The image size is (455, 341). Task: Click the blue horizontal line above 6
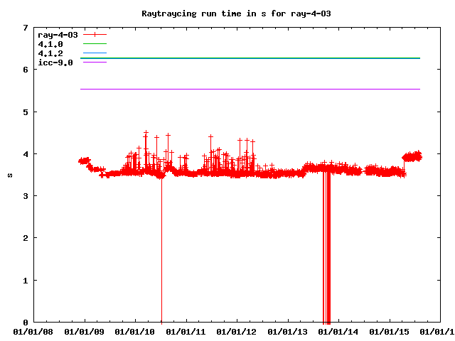click(x=249, y=58)
